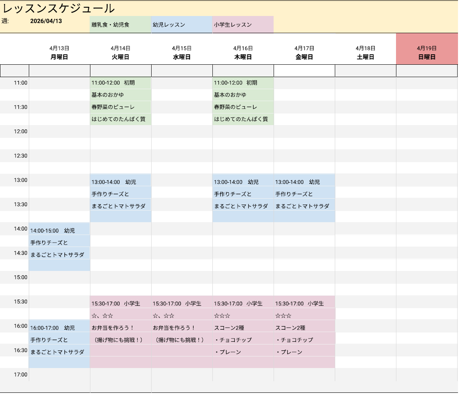Viewport: 460px width, 394px height.
Task: Click Wednesday's お弁当を作ろう！ cell
Action: coord(182,328)
